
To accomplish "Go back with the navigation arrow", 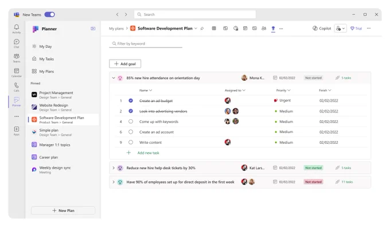I will pyautogui.click(x=117, y=14).
